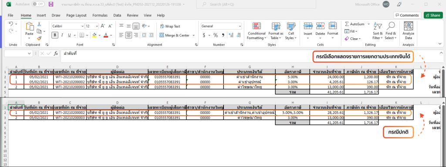The height and width of the screenshot is (167, 446).
Task: Click the Paste clipboard icon
Action: (30, 26)
